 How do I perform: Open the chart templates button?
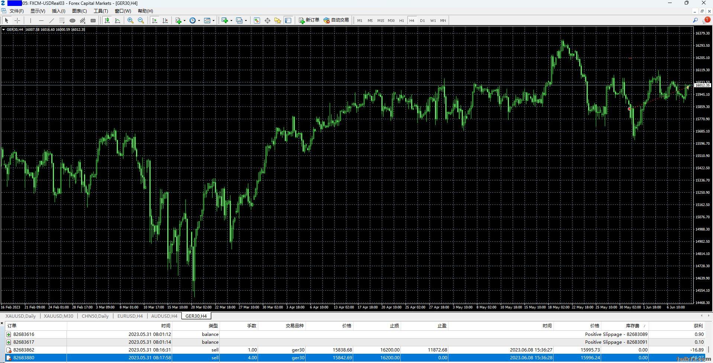pos(207,20)
